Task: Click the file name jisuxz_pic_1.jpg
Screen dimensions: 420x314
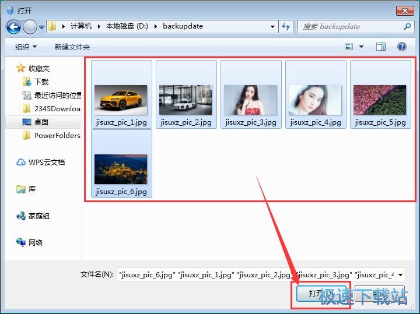Action: 121,122
